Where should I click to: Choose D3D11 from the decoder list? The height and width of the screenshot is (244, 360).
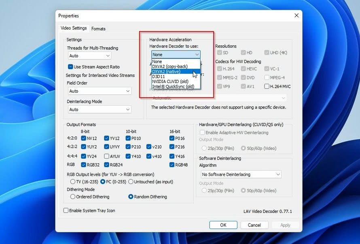(x=166, y=76)
